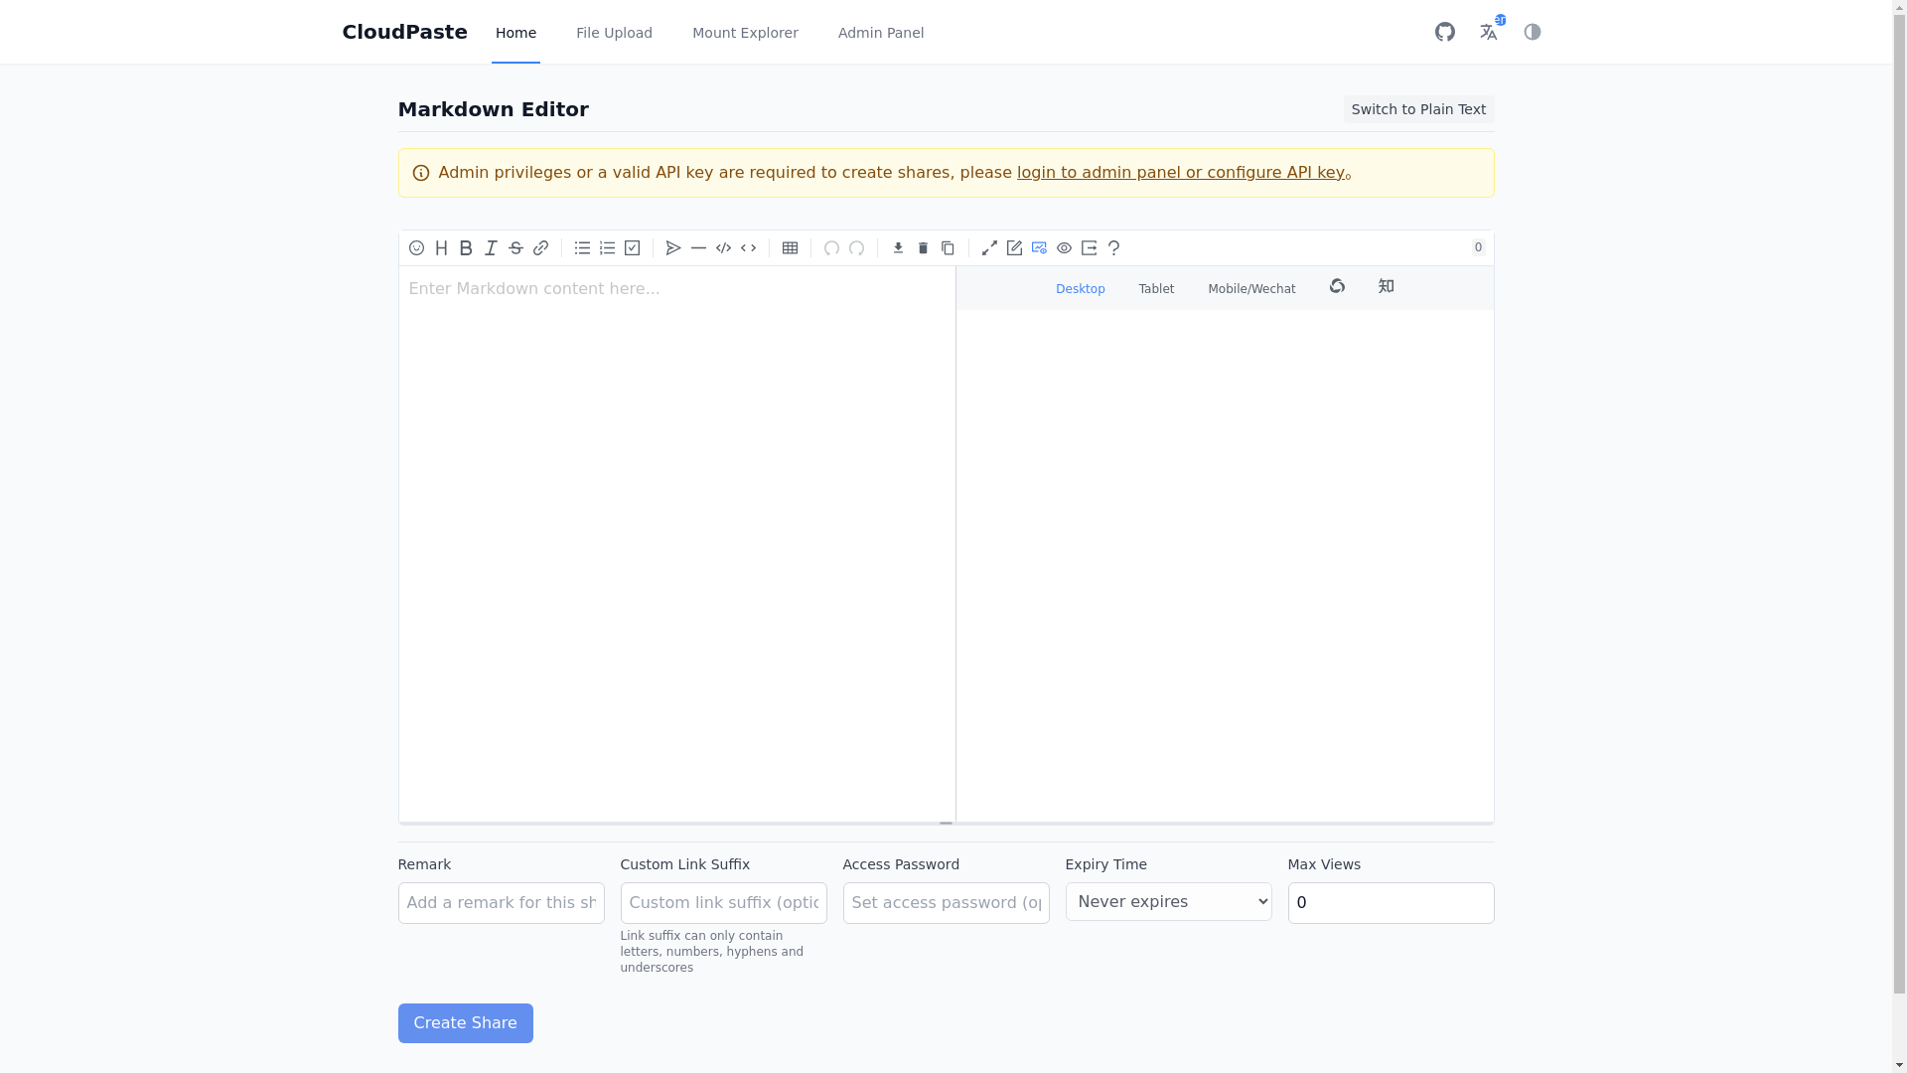Viewport: 1907px width, 1073px height.
Task: Toggle dark/light theme icon
Action: click(x=1533, y=32)
